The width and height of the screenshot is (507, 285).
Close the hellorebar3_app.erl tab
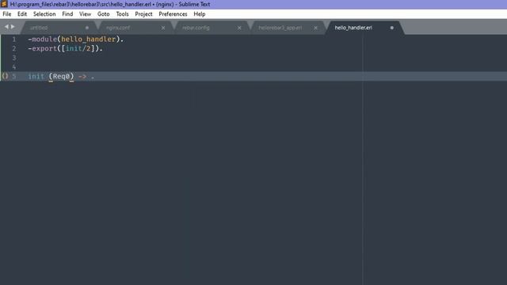click(315, 28)
